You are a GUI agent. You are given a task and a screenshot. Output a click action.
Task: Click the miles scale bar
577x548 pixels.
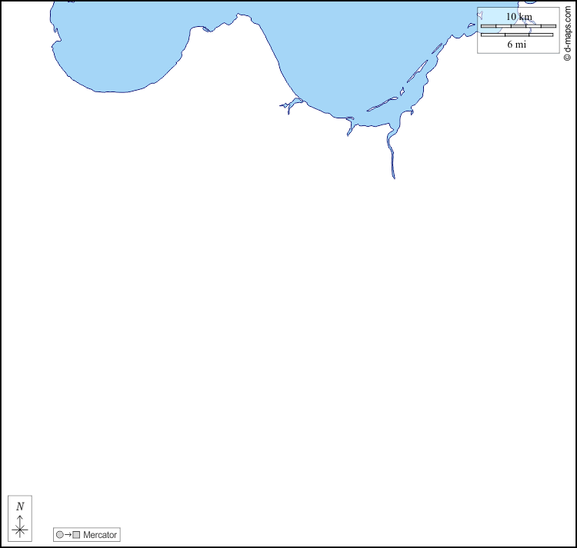517,35
